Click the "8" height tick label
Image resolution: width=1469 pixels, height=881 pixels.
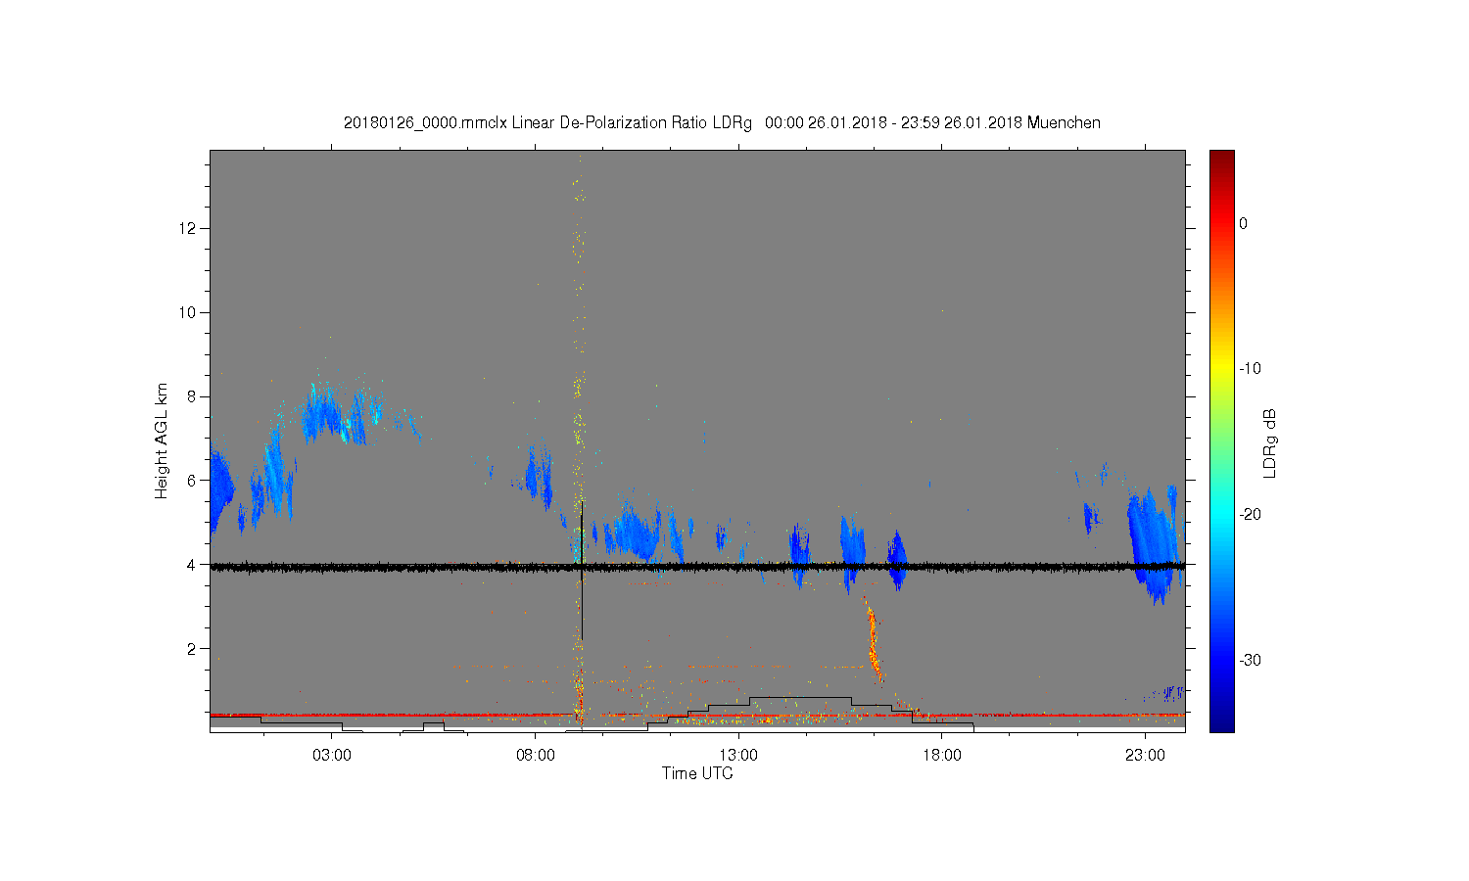pos(194,396)
